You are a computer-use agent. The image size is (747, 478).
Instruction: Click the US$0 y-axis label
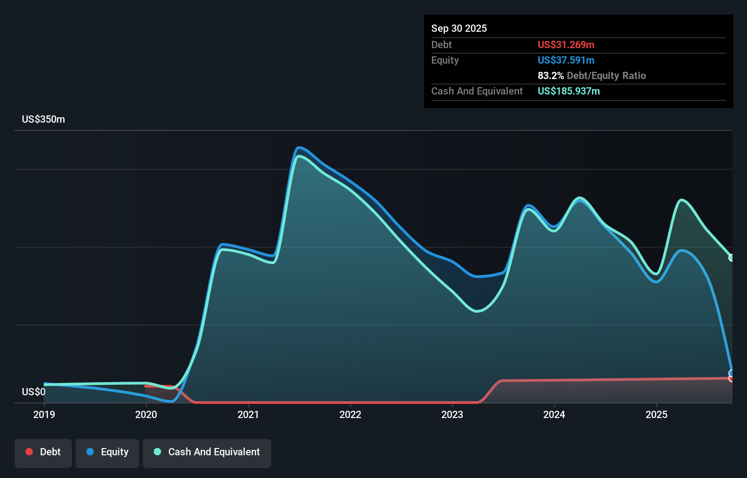coord(34,392)
